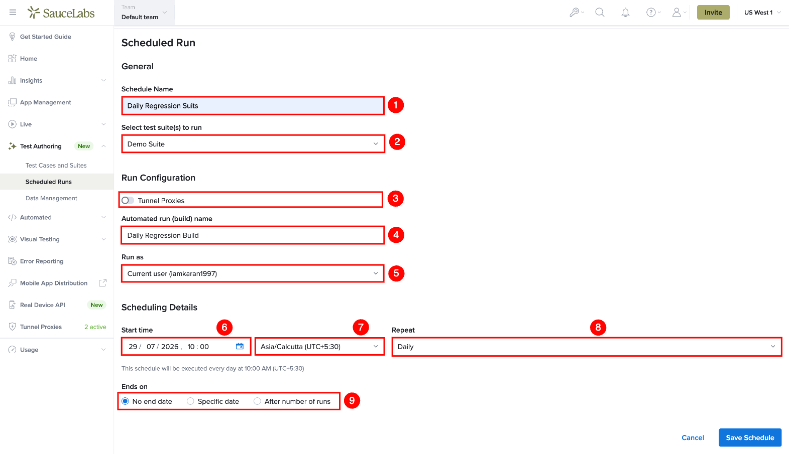
Task: Expand the Automated sidebar section
Action: click(x=103, y=218)
